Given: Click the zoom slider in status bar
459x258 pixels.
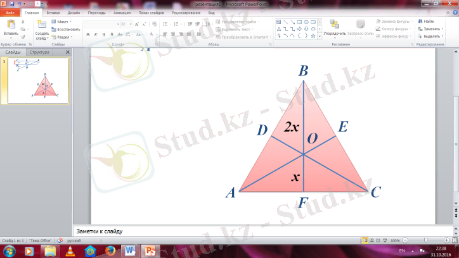Looking at the screenshot, I should [425, 241].
